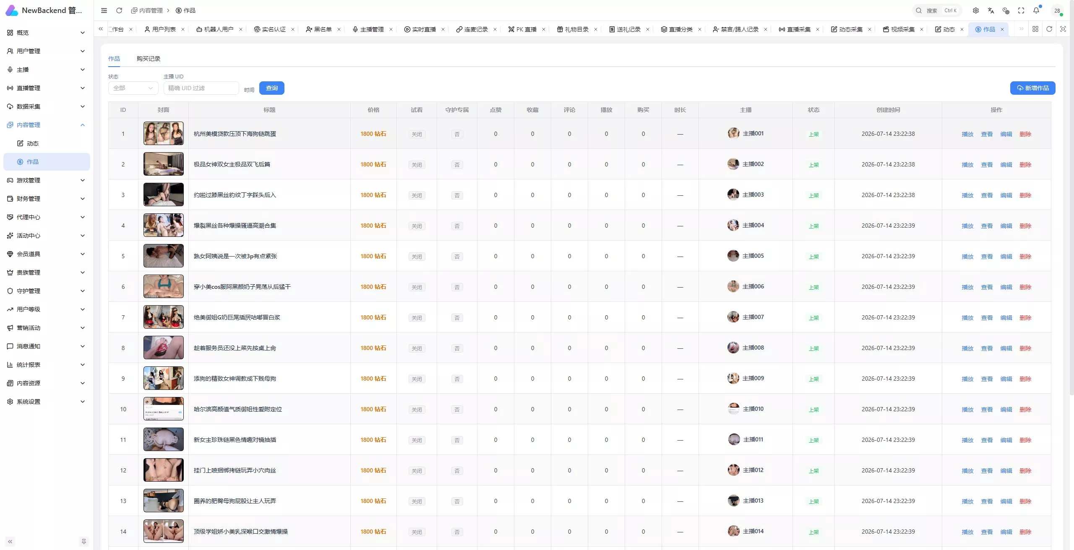Open the tab grid overview icon
This screenshot has height=550, width=1074.
tap(1035, 29)
